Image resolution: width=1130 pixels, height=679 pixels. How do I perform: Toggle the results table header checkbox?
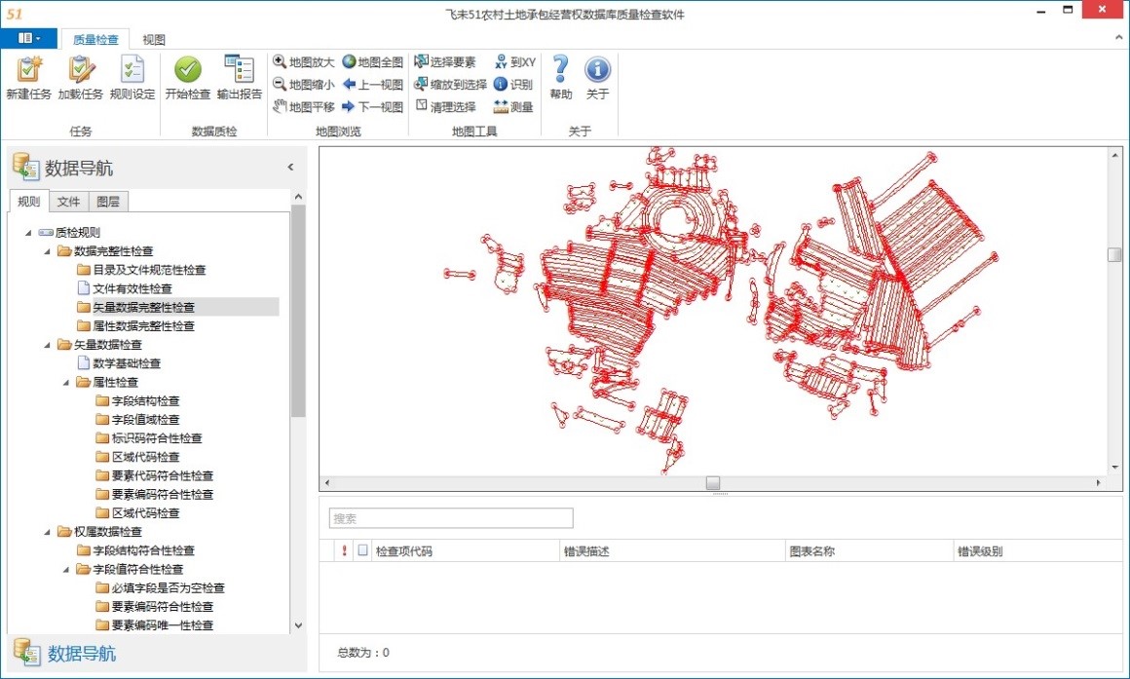[x=362, y=550]
